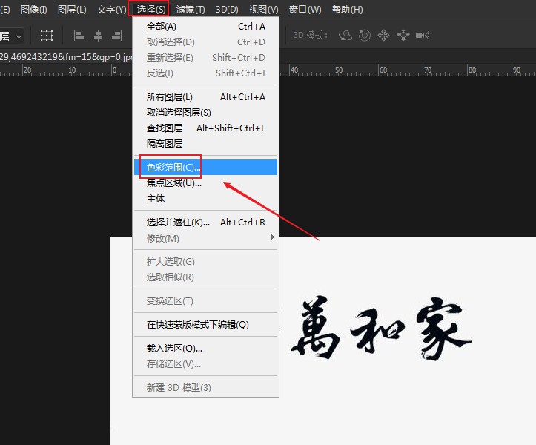Choose 焦点区域(U)... menu entry

(x=206, y=183)
